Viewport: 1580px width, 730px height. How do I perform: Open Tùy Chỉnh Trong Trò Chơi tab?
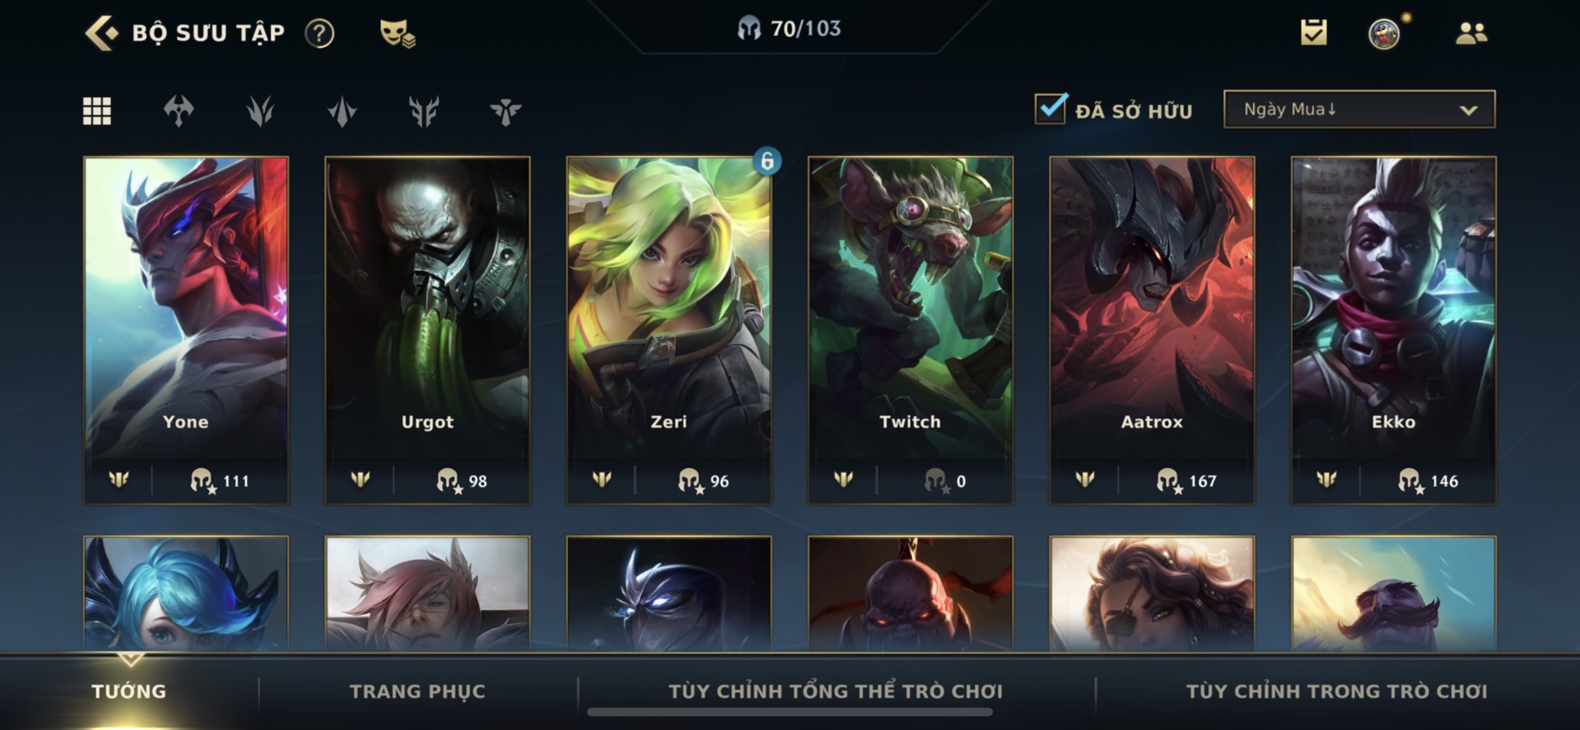[x=1337, y=691]
